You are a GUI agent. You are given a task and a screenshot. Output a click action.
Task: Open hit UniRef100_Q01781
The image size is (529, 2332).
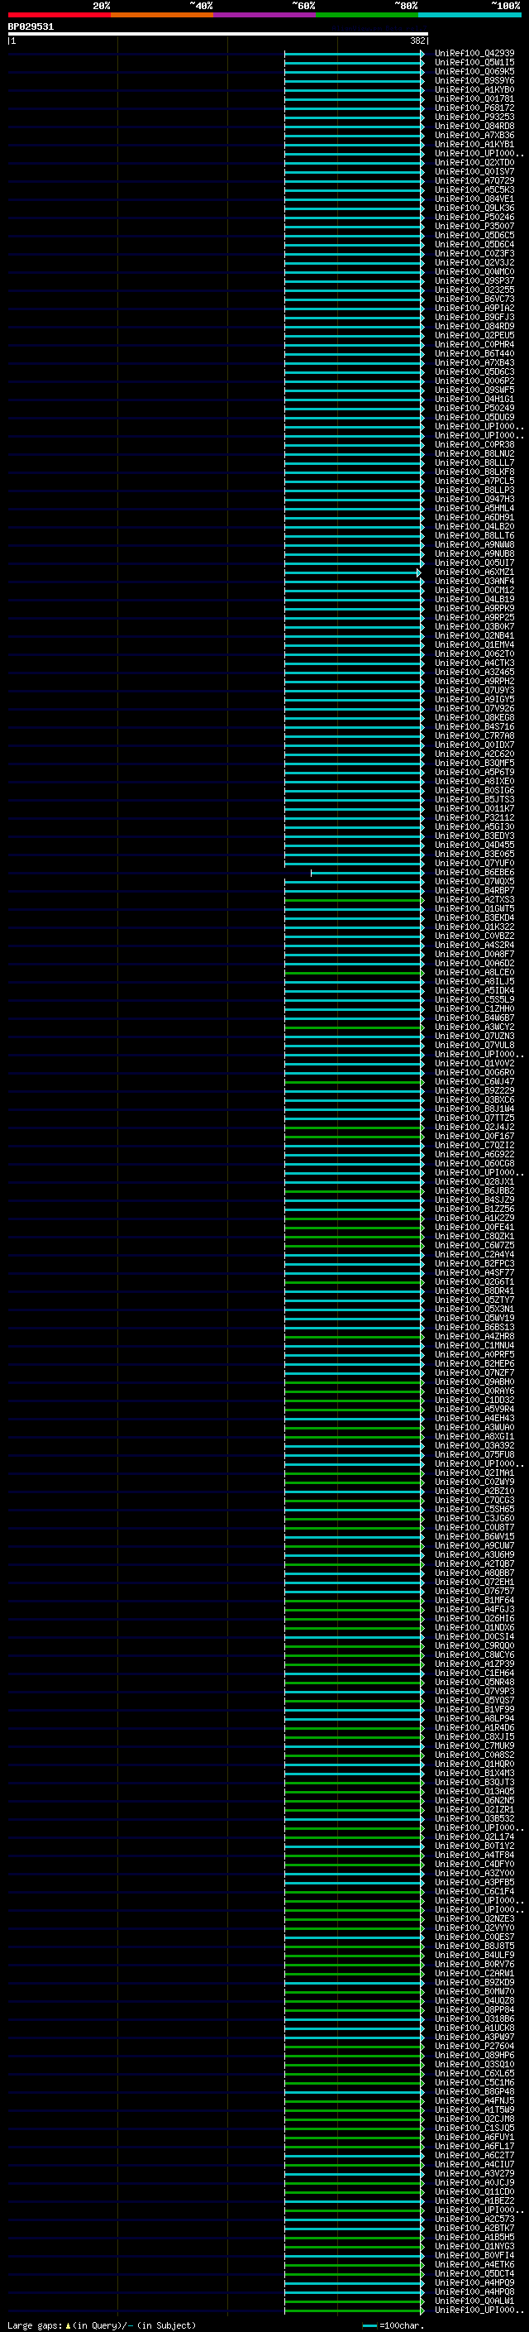click(474, 98)
